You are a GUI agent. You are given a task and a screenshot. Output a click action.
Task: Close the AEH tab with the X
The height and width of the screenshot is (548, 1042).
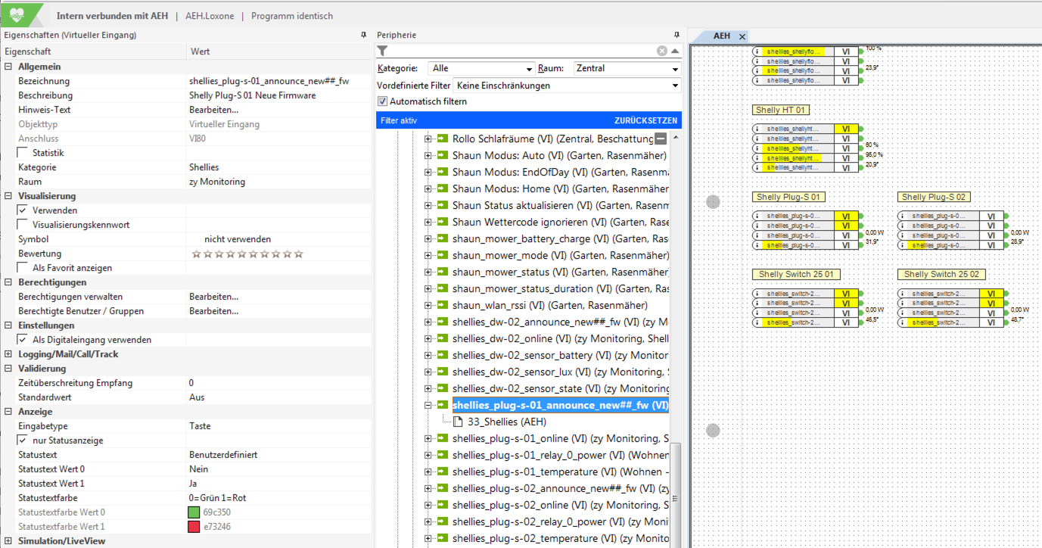coord(742,36)
